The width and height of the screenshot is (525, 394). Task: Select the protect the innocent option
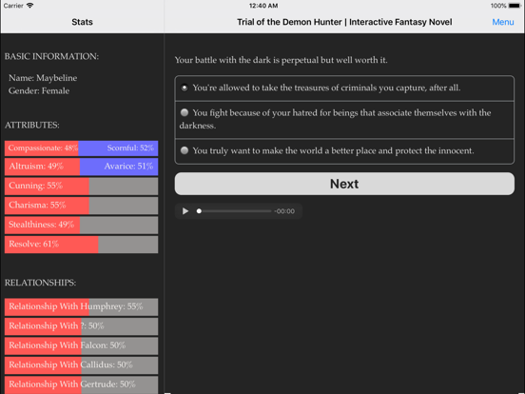point(344,151)
